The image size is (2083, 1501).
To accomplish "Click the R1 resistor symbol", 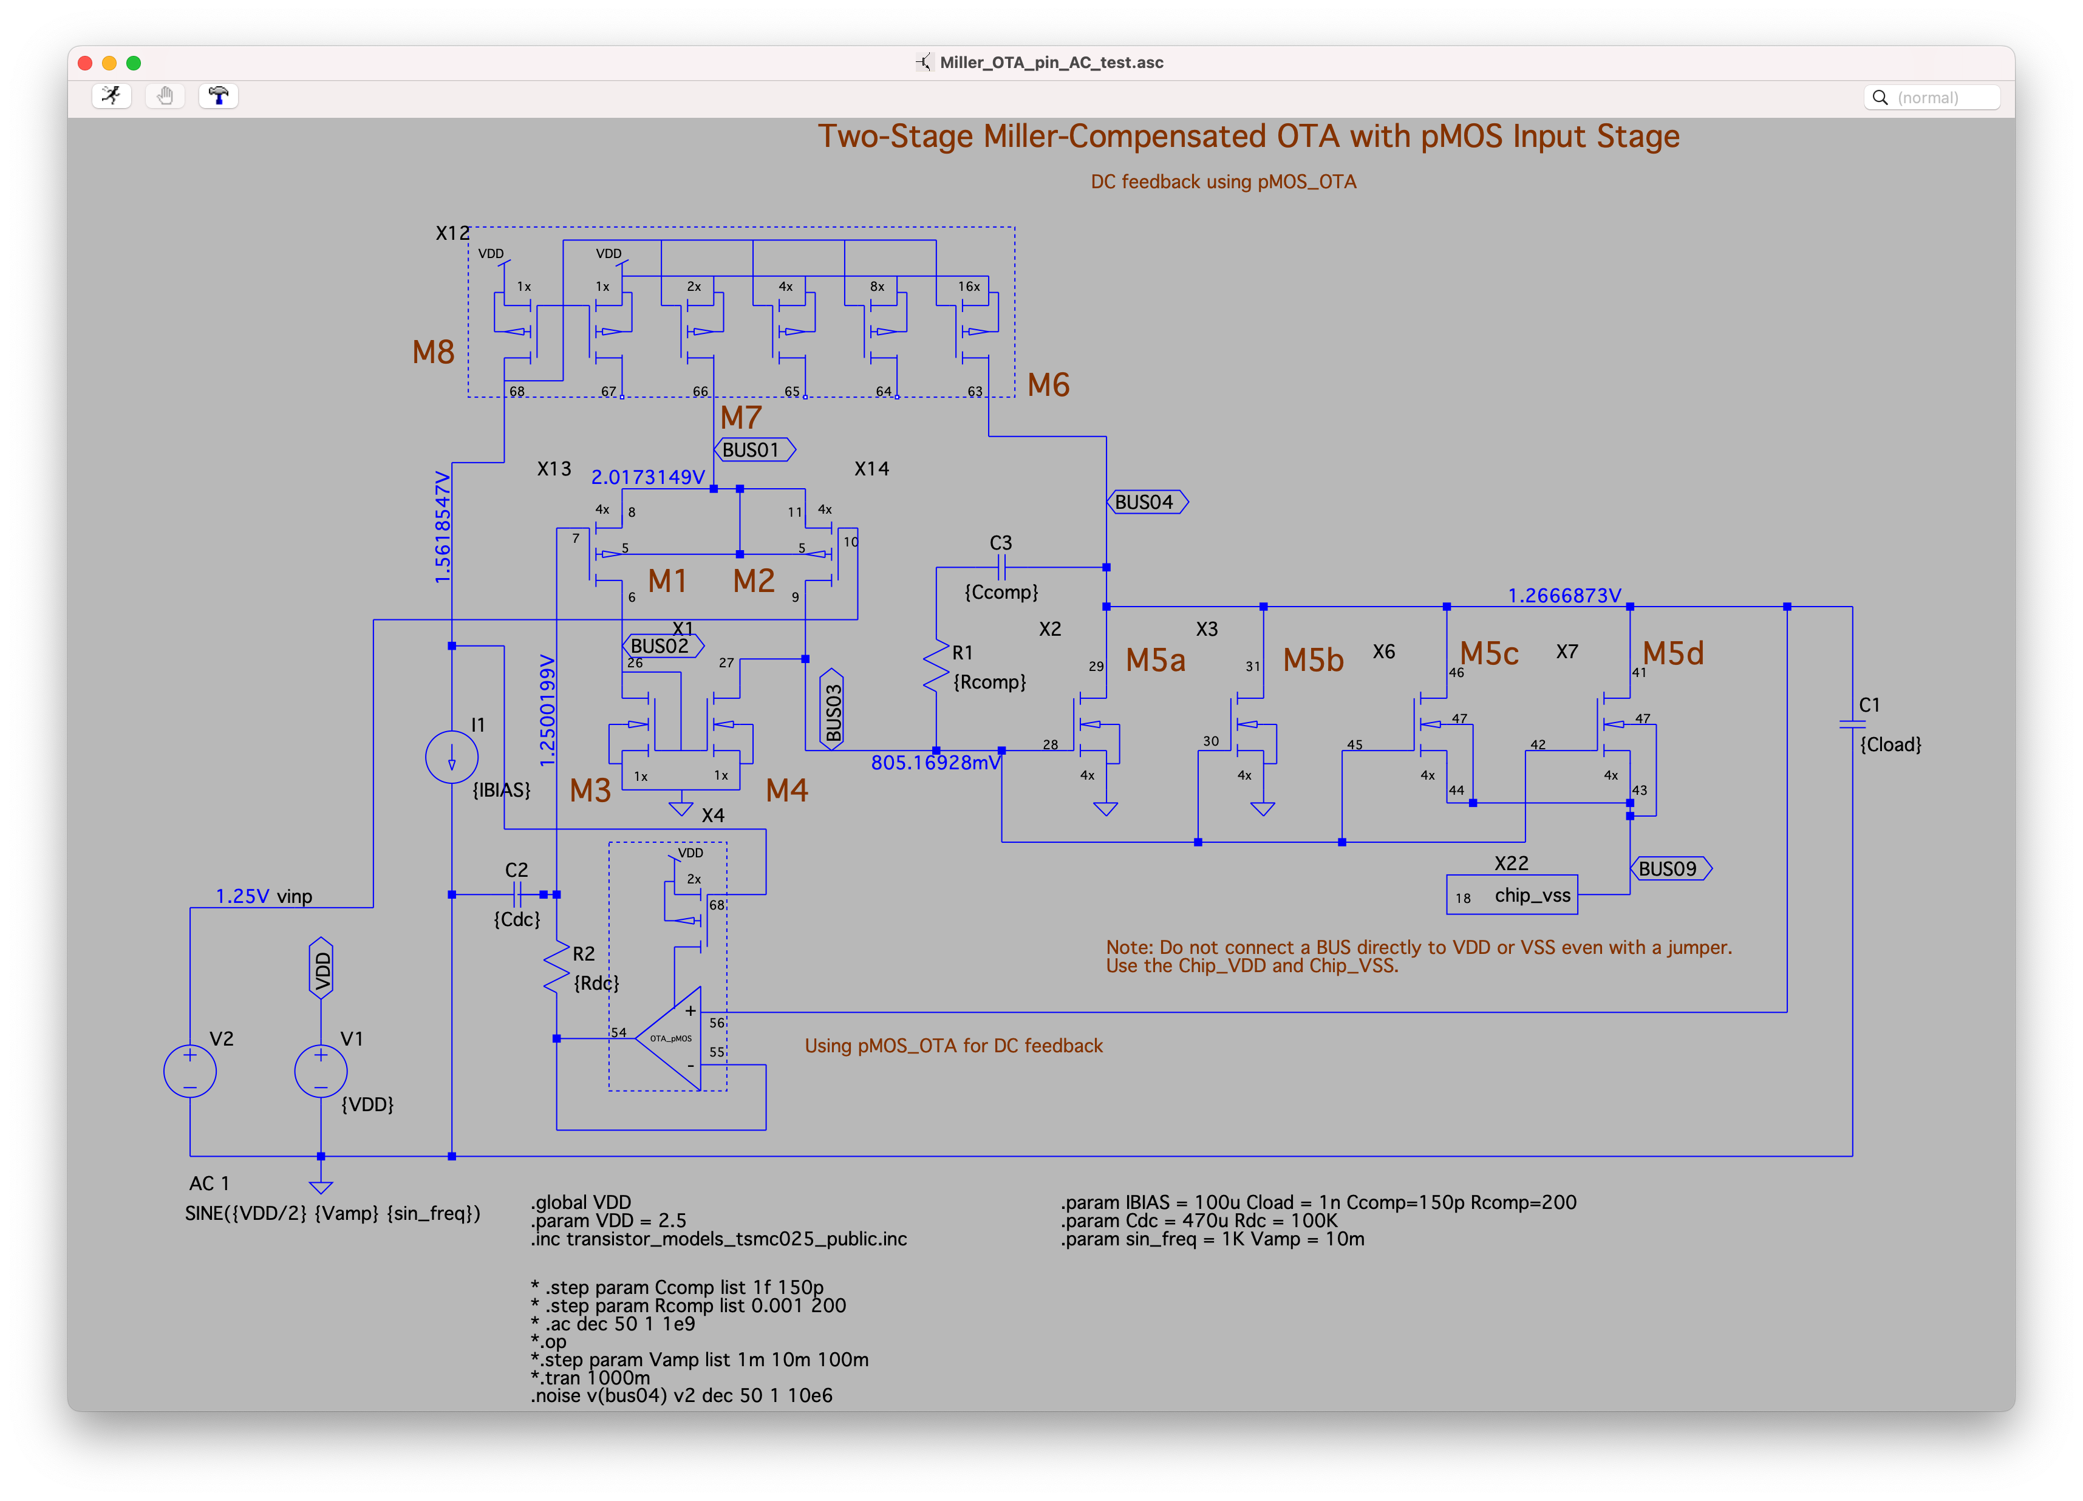I will tap(936, 667).
